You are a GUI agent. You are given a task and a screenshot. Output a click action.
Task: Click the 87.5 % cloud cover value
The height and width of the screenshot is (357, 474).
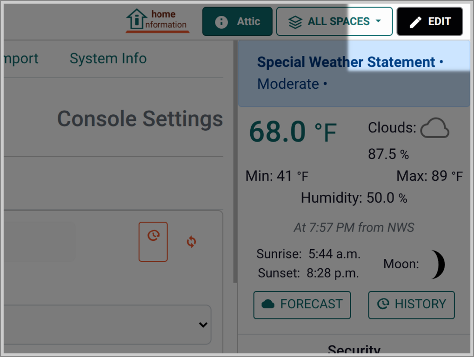[388, 154]
